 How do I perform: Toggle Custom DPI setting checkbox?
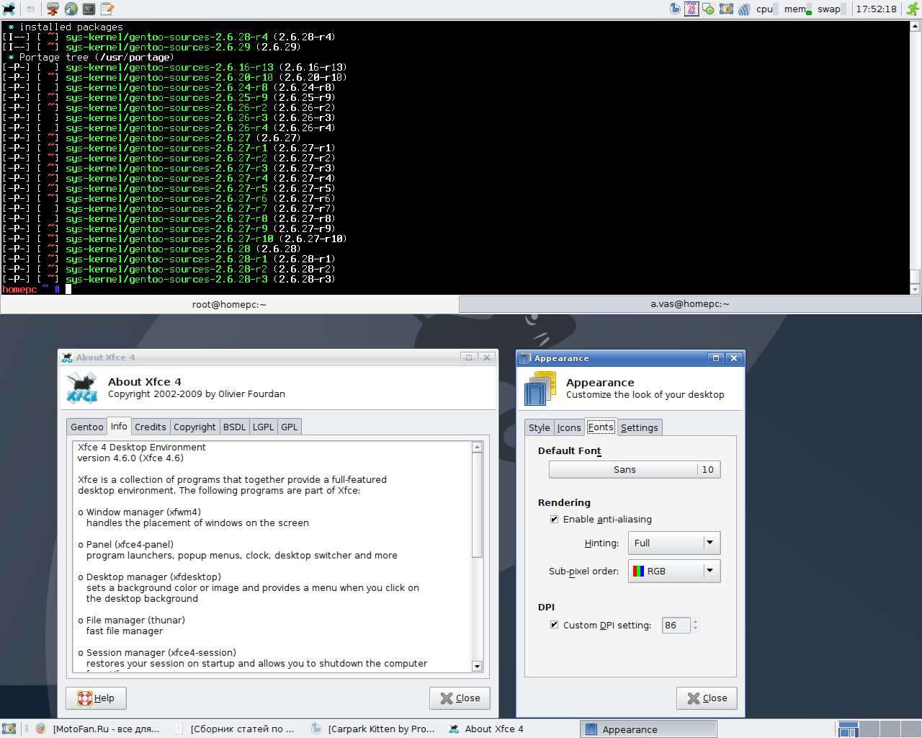(554, 625)
